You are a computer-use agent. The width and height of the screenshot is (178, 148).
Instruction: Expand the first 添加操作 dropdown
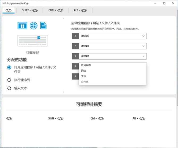click(x=113, y=36)
